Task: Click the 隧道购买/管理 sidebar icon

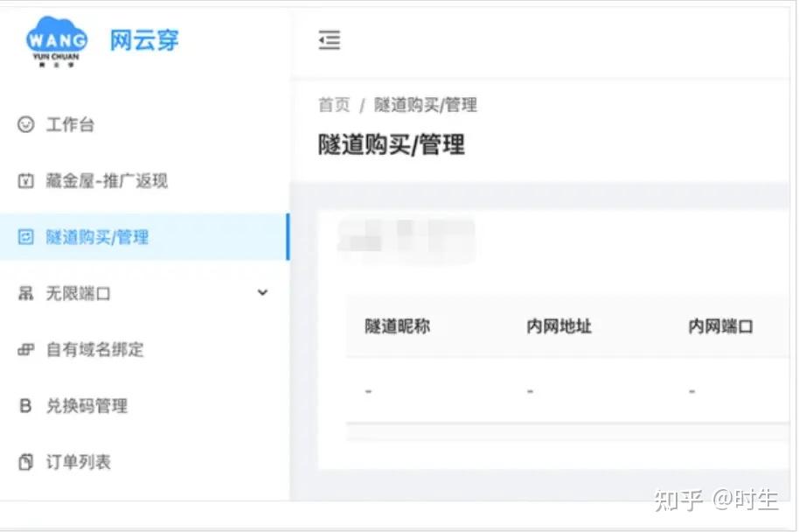Action: [24, 236]
